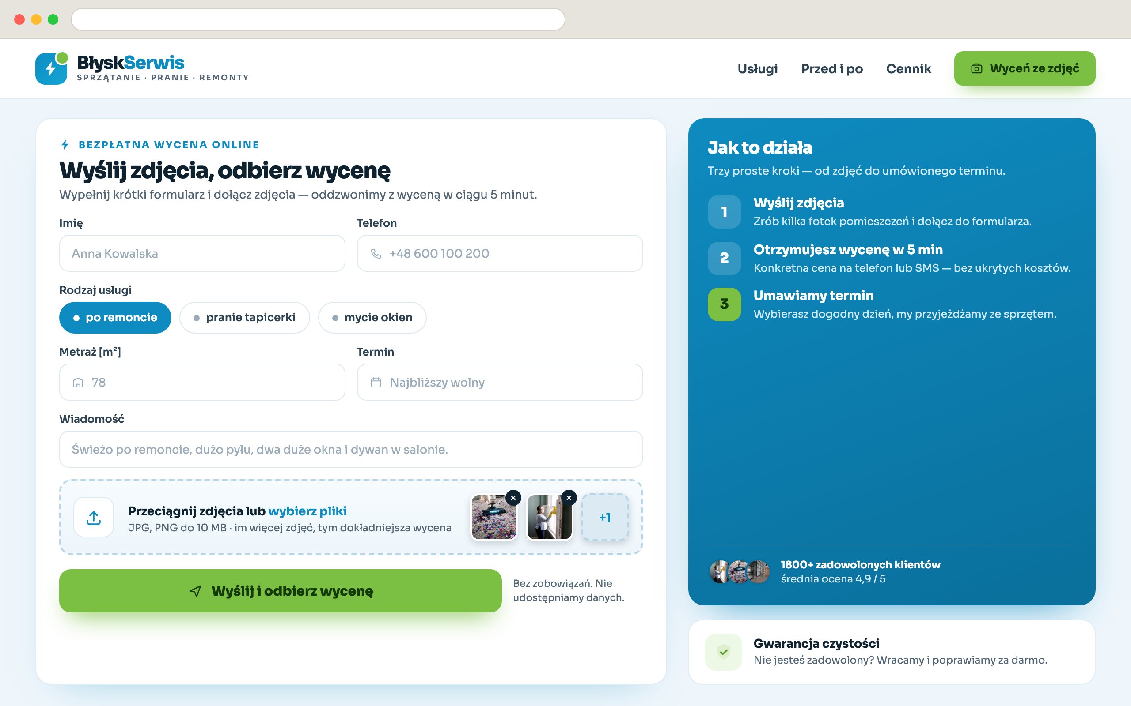Open the Termin 'Najbliższy wolny' picker

click(500, 383)
